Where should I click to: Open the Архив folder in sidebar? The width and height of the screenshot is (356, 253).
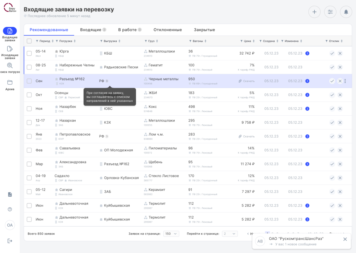[10, 85]
